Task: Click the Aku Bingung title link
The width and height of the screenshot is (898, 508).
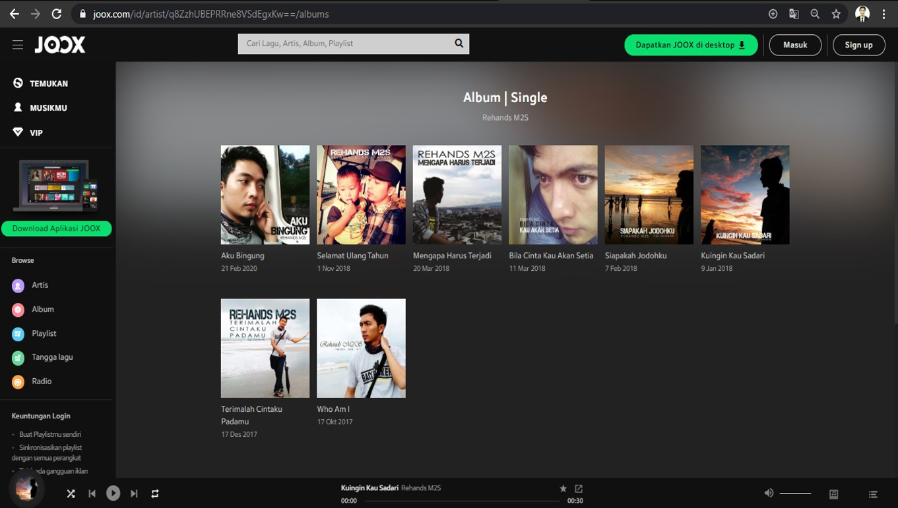Action: 243,256
